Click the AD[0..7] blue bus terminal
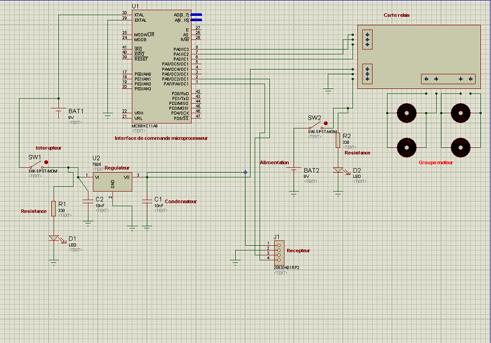 [196, 15]
